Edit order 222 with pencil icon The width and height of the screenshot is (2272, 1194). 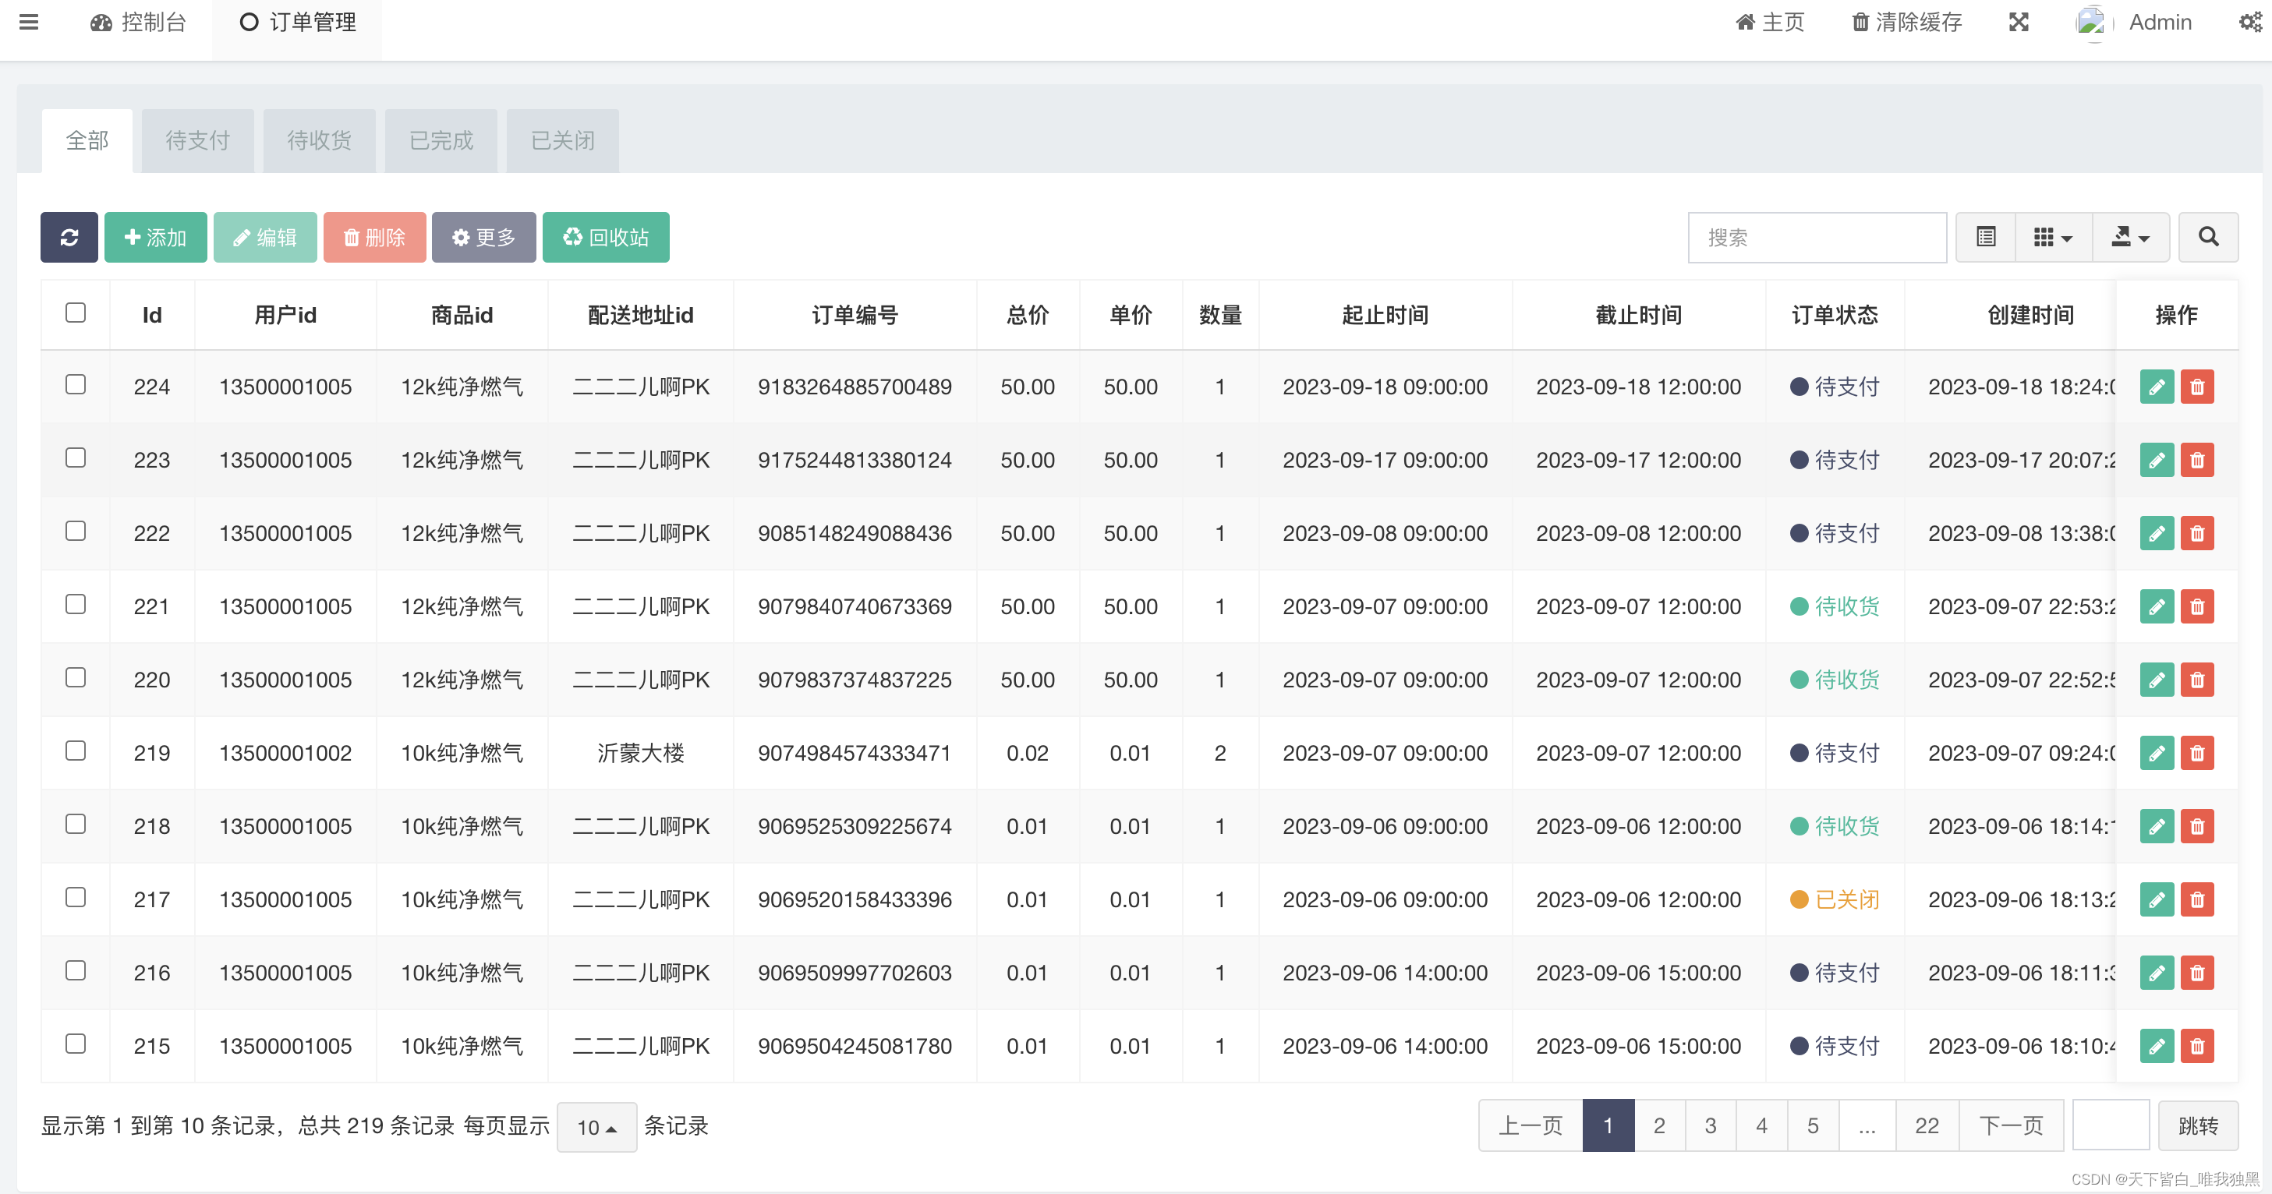click(x=2157, y=532)
